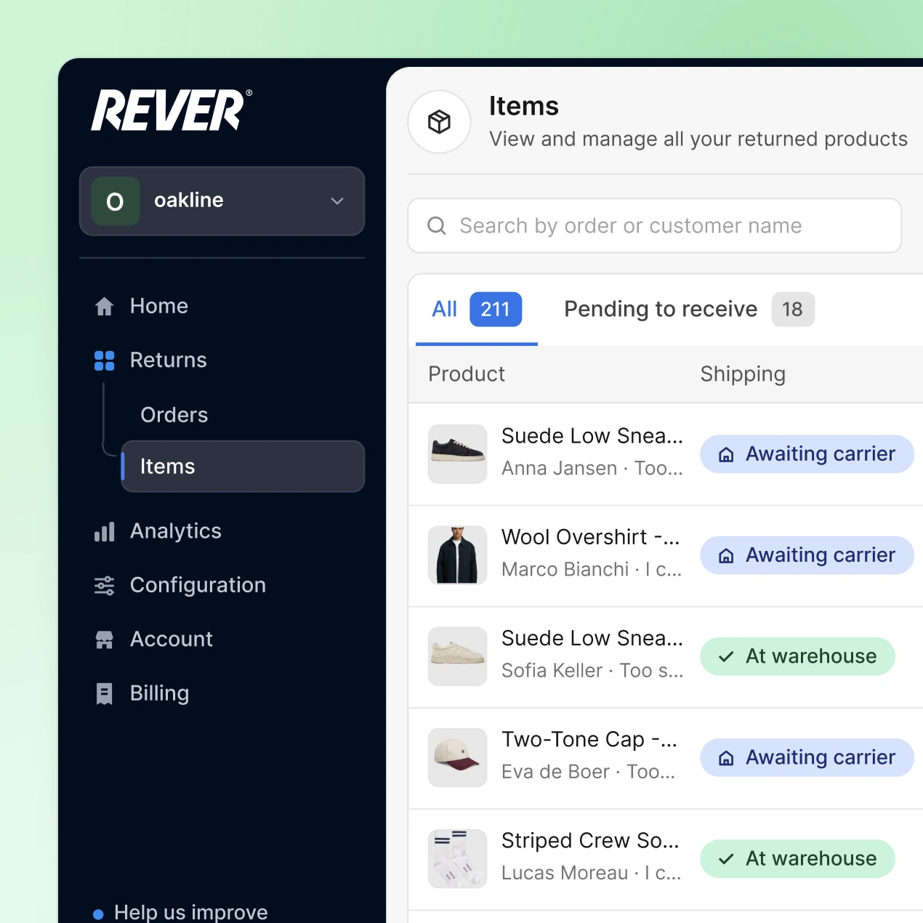The image size is (923, 923).
Task: Click the Shipping column header
Action: (743, 374)
